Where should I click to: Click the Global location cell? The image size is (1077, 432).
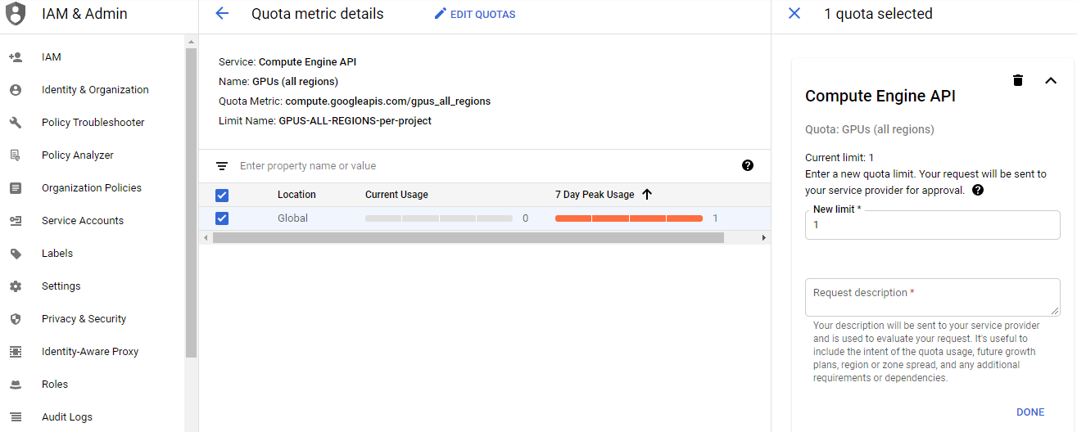(292, 218)
